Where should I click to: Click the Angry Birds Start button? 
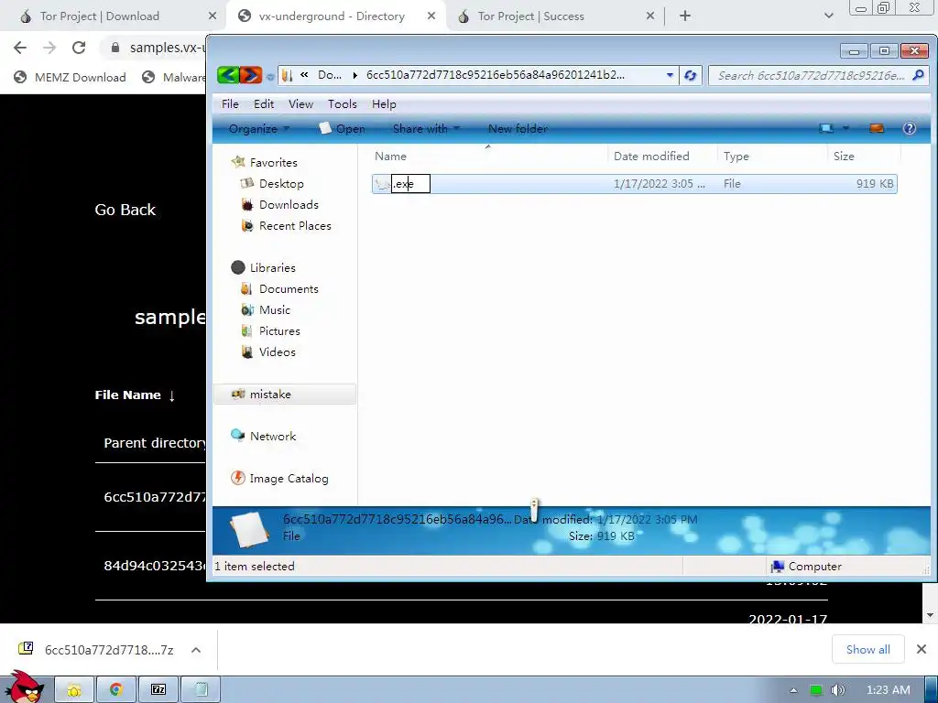(x=25, y=688)
